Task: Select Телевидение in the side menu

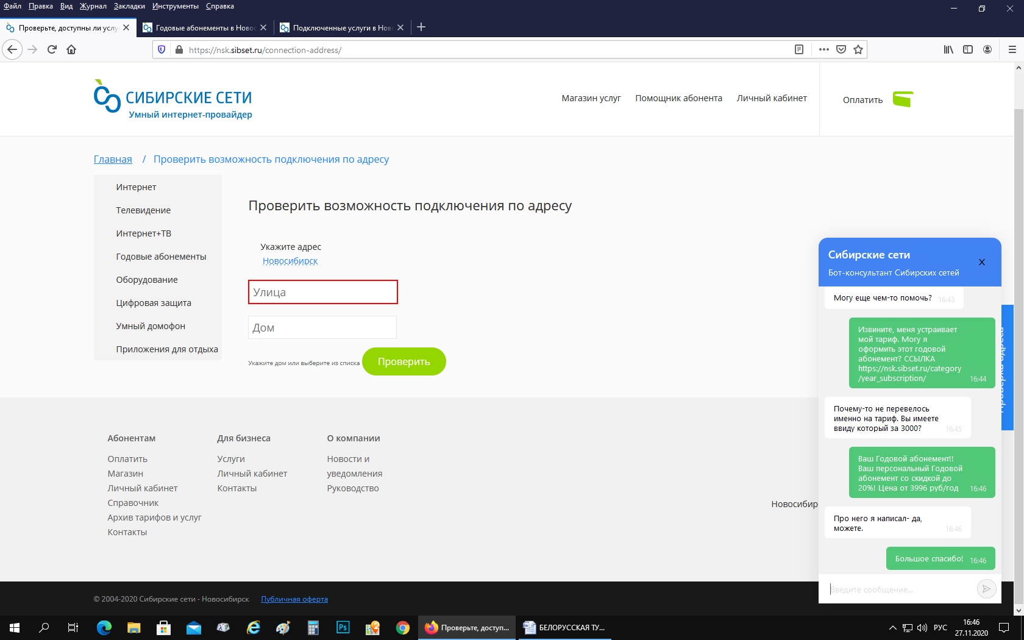Action: tap(143, 210)
